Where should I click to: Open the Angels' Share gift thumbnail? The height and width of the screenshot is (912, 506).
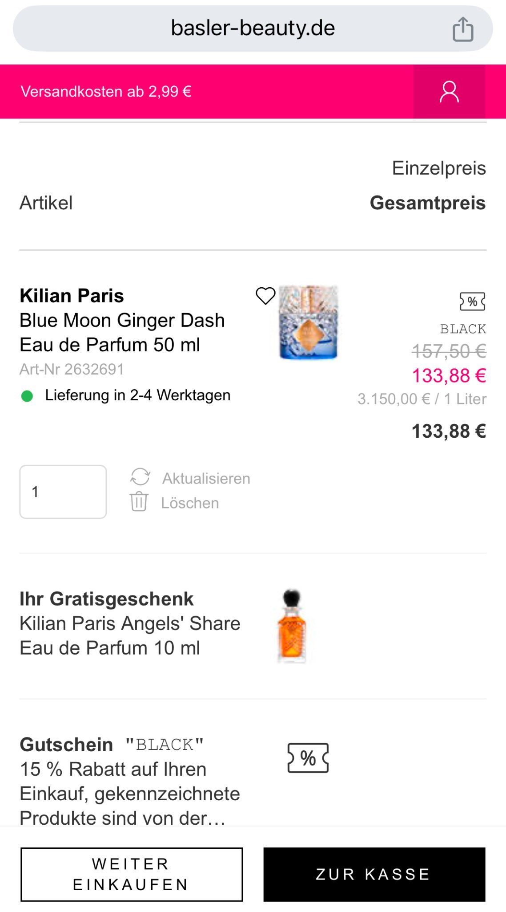pyautogui.click(x=292, y=626)
